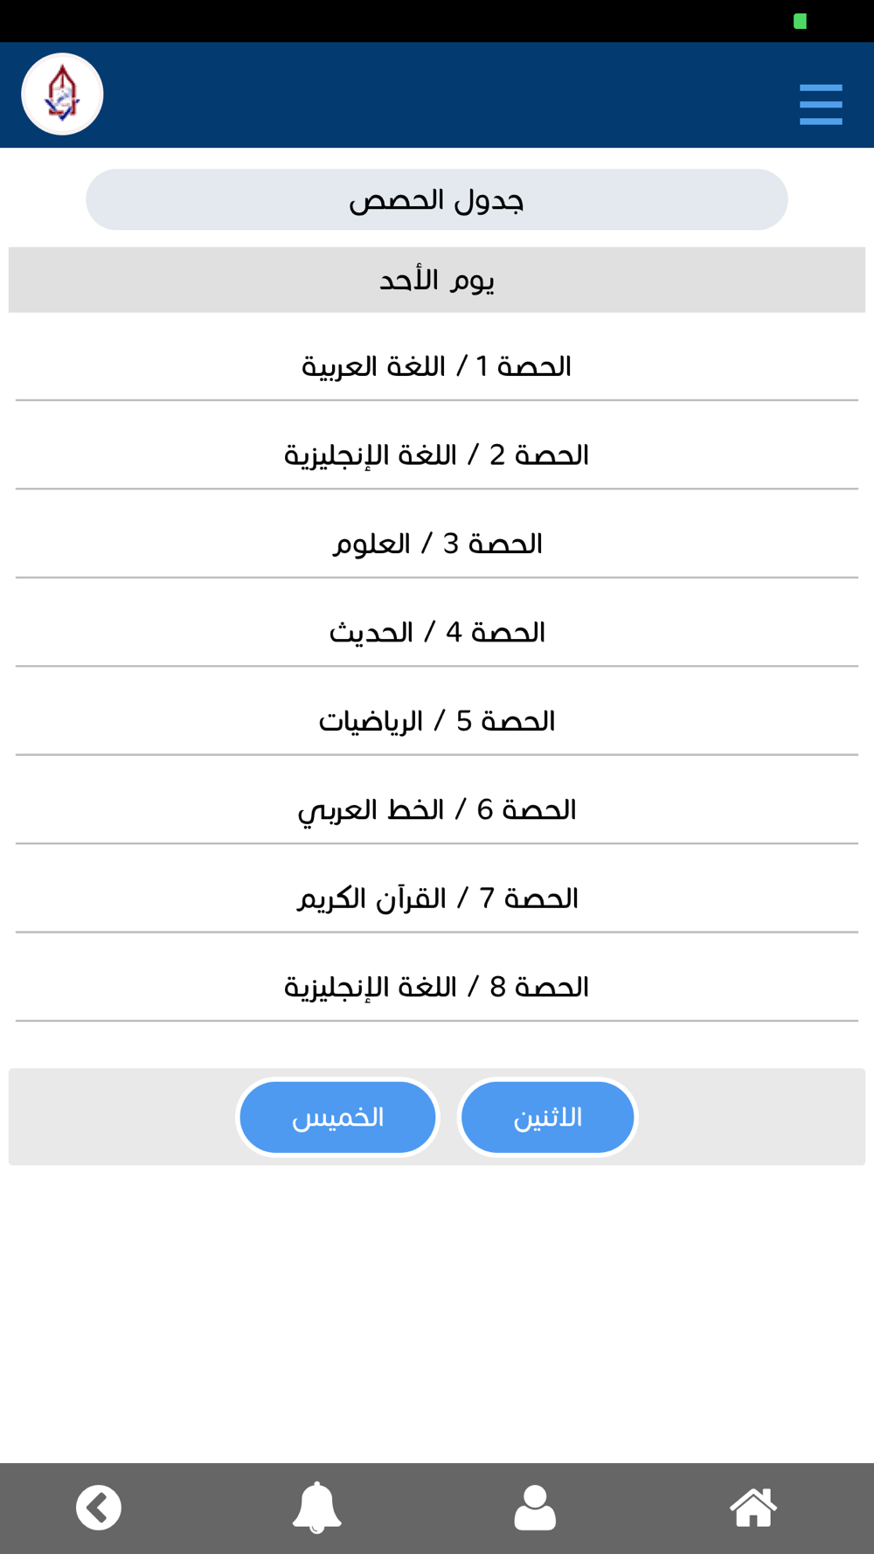The image size is (874, 1554).
Task: Select الحصة 8 اللغة الإنجليزية row
Action: click(x=437, y=987)
